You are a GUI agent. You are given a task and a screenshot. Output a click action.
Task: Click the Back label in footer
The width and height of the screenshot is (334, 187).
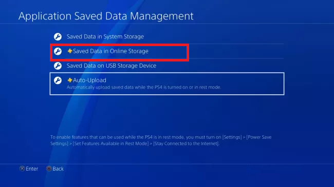[x=58, y=169]
